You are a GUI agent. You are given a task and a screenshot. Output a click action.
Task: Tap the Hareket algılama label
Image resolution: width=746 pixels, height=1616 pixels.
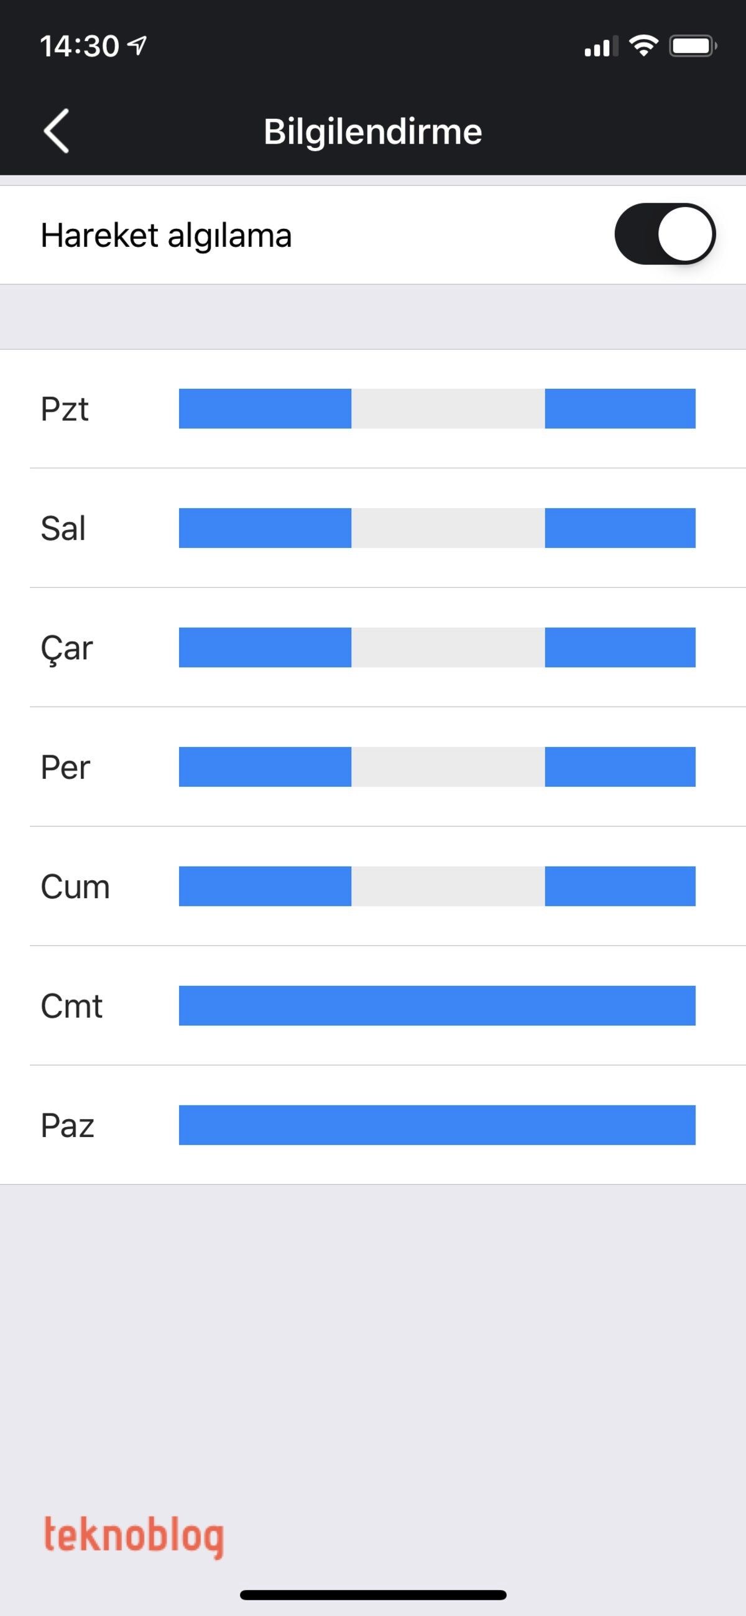tap(166, 235)
